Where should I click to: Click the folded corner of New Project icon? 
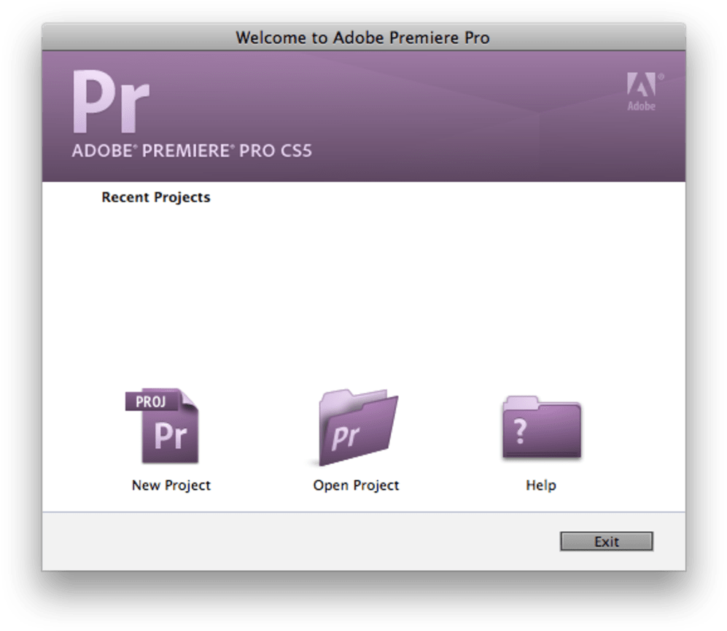(189, 399)
